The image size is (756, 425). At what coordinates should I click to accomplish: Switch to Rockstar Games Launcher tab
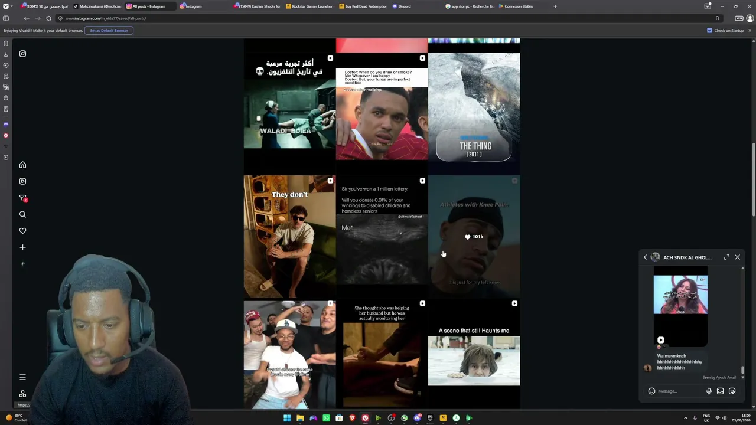[309, 6]
